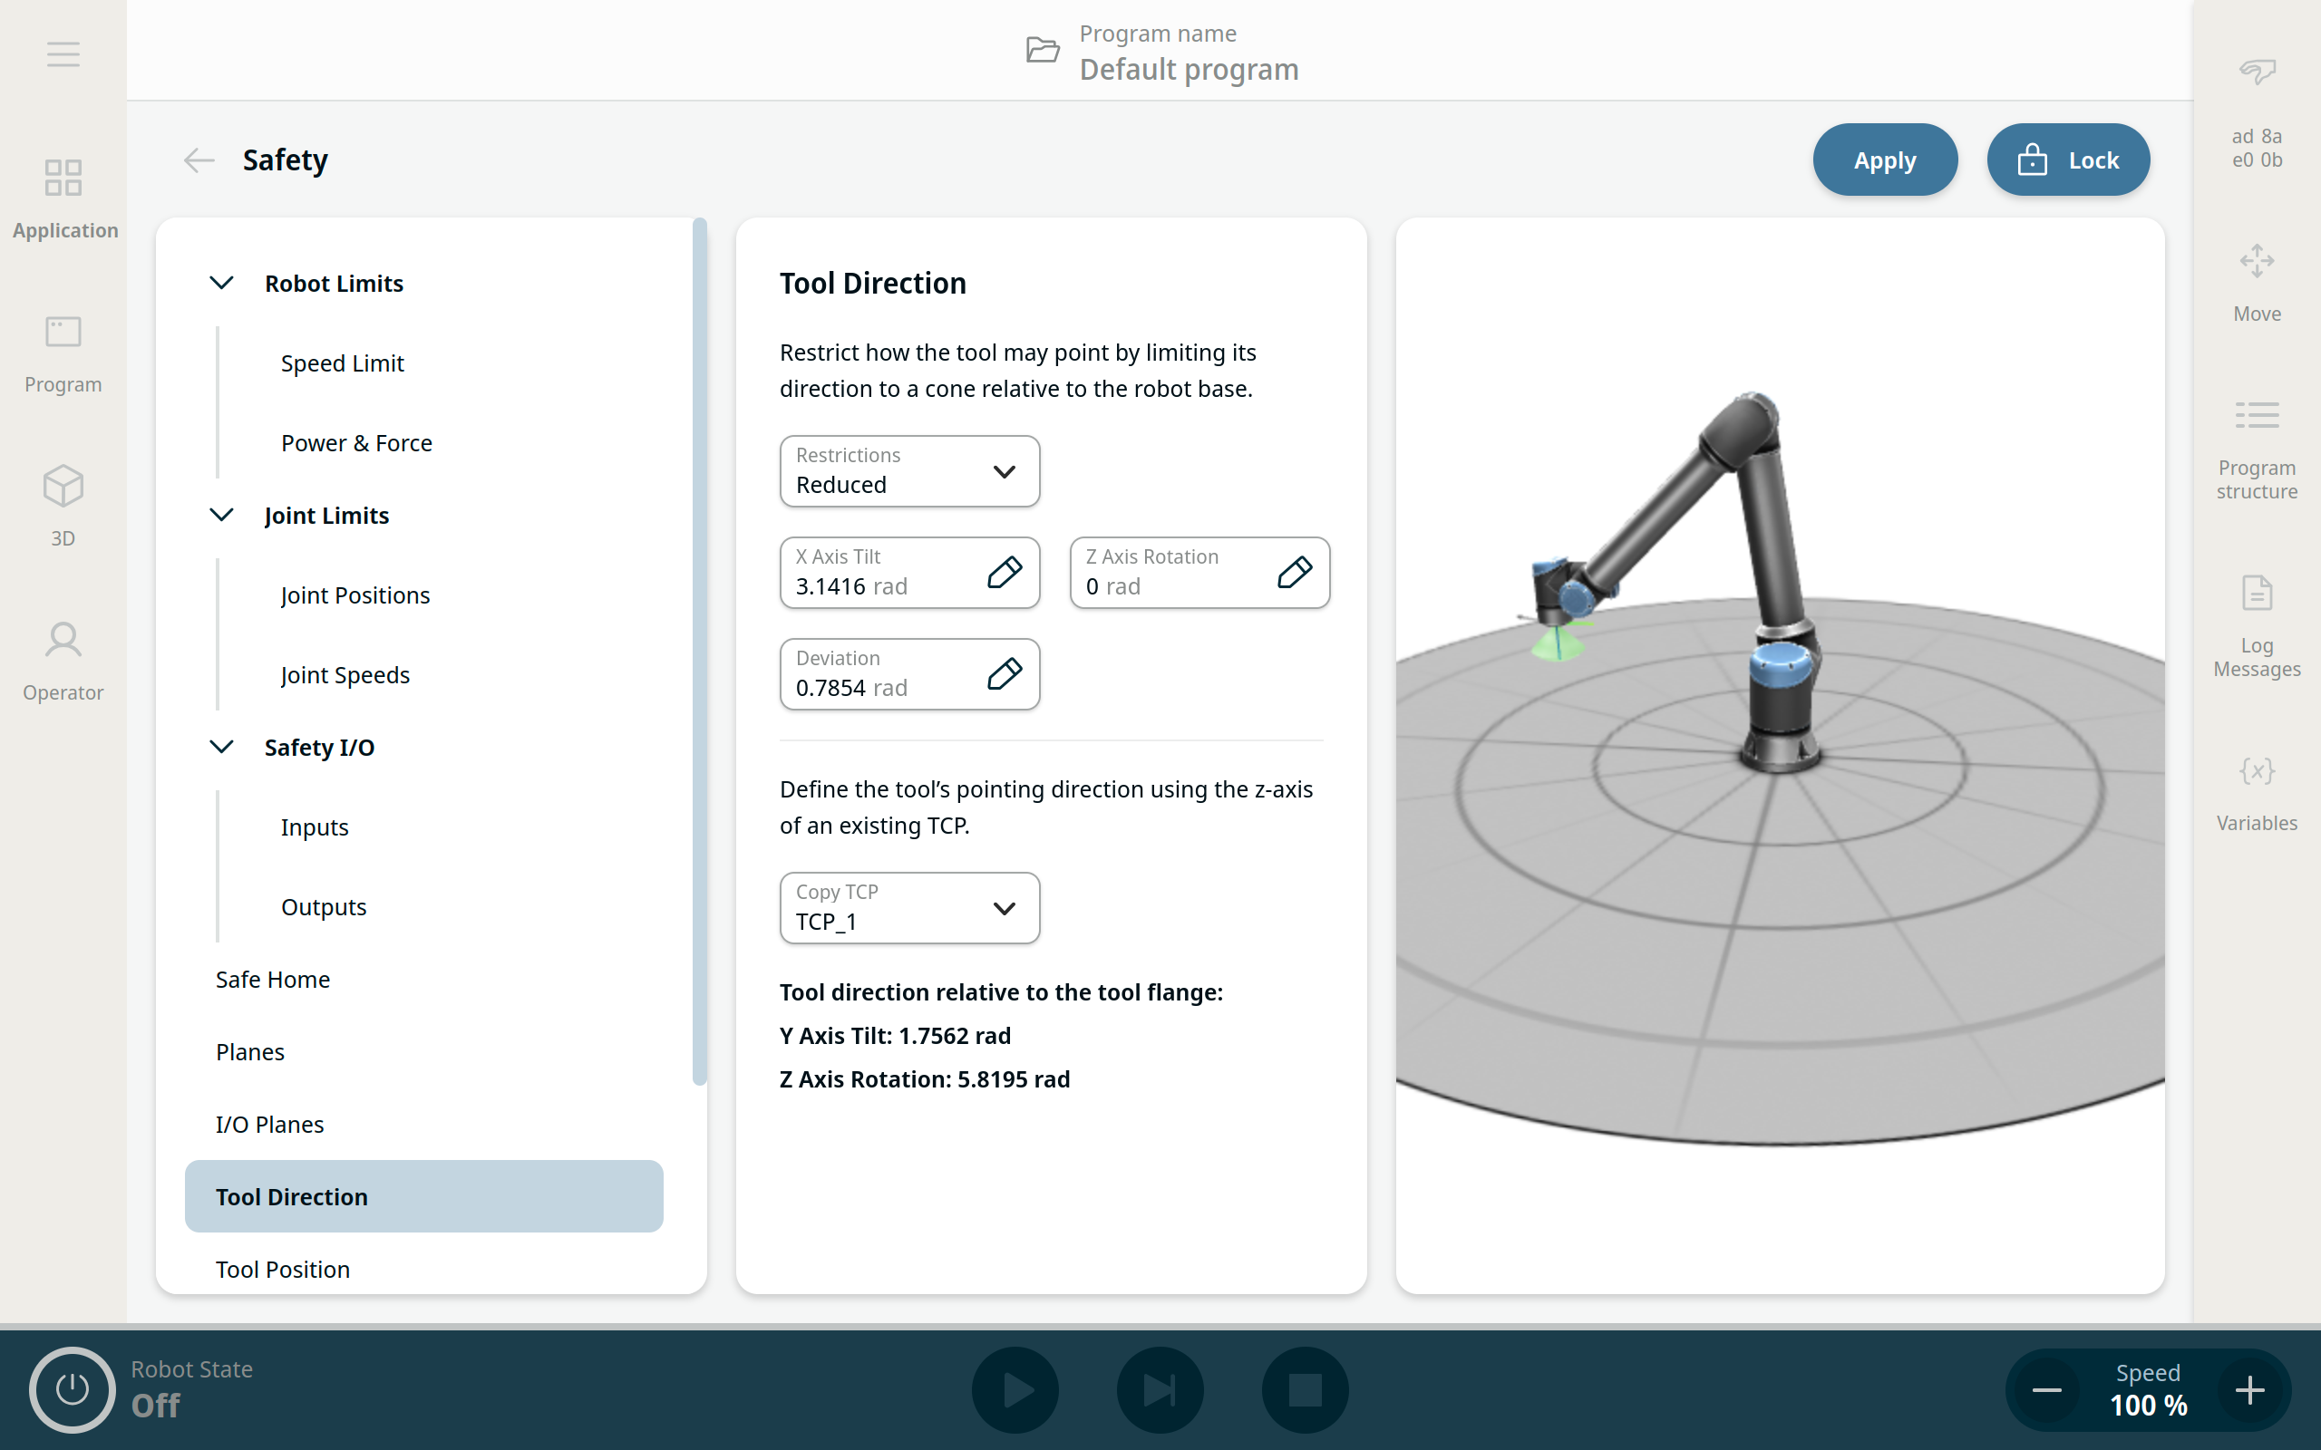
Task: Collapse the Safety I/O section
Action: coord(221,747)
